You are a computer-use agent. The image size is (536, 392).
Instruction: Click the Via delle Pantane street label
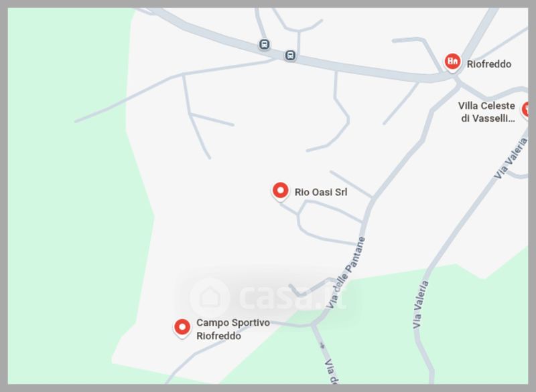(x=346, y=272)
